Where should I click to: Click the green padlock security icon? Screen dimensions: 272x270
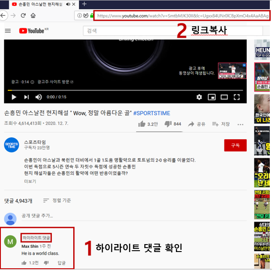pyautogui.click(x=92, y=16)
